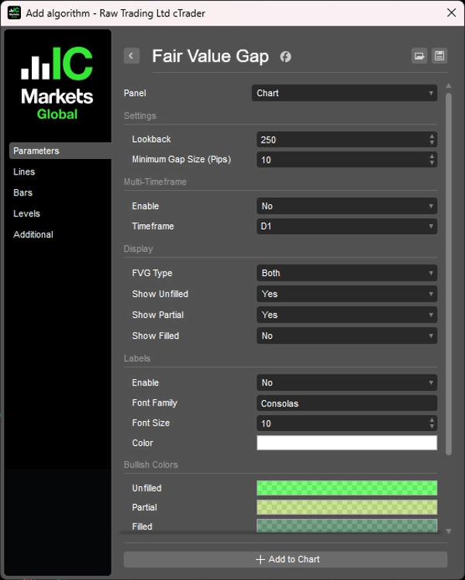Open the FVG Type dropdown
The height and width of the screenshot is (580, 465).
tap(346, 273)
